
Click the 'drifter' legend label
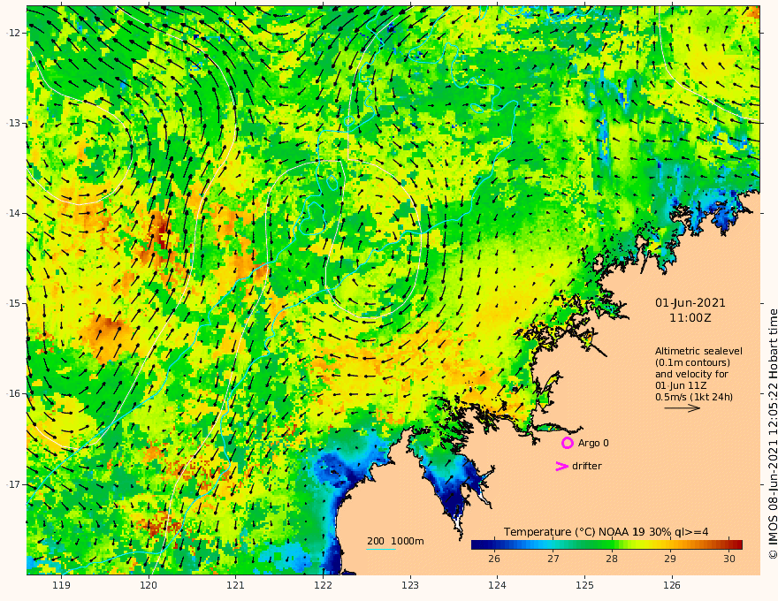[x=587, y=466]
